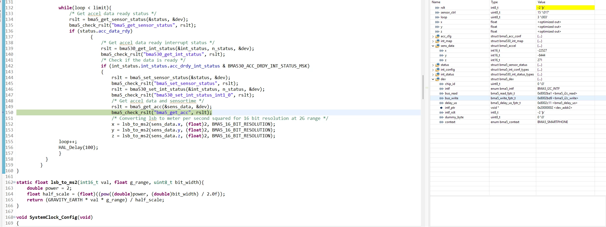Click the intf_ptr pointer arrow icon
Image resolution: width=606 pixels, height=227 pixels.
(441, 108)
